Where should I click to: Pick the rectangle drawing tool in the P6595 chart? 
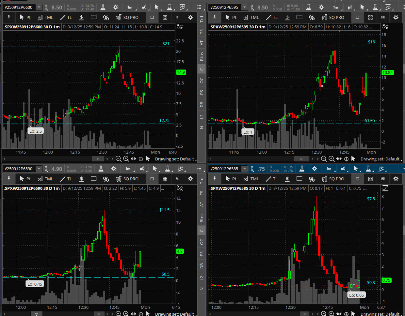tap(299, 17)
